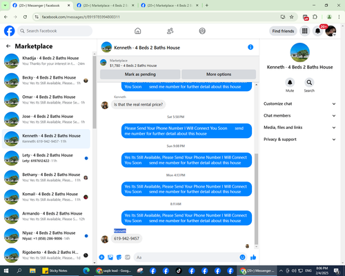Open the tab search dropdown arrow
The width and height of the screenshot is (345, 276).
pyautogui.click(x=5, y=6)
